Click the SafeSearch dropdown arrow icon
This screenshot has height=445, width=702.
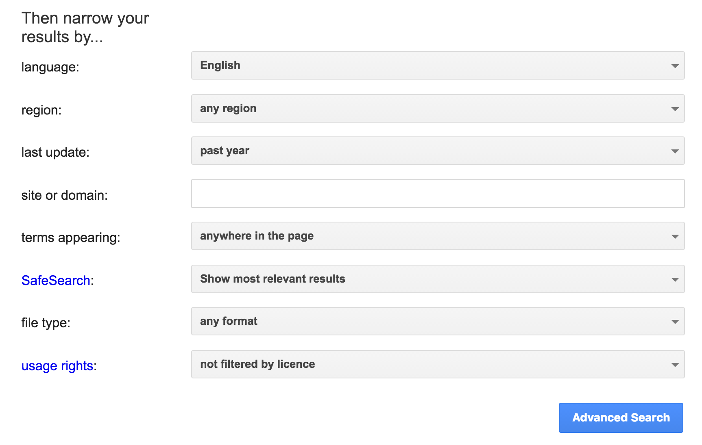coord(675,279)
